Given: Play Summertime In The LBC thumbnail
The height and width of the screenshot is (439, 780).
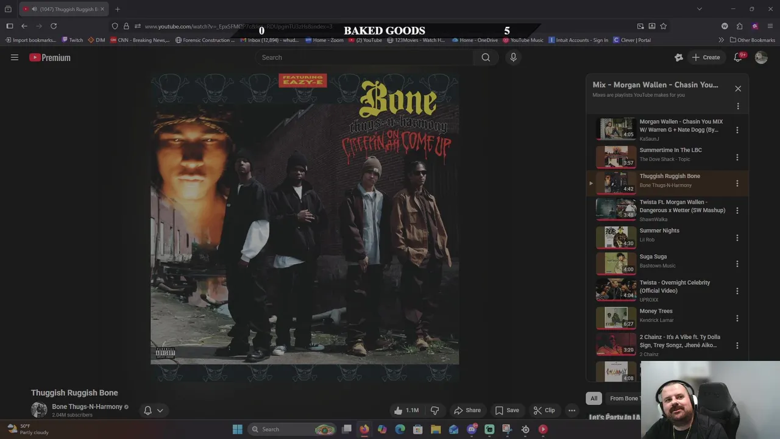Looking at the screenshot, I should point(615,156).
